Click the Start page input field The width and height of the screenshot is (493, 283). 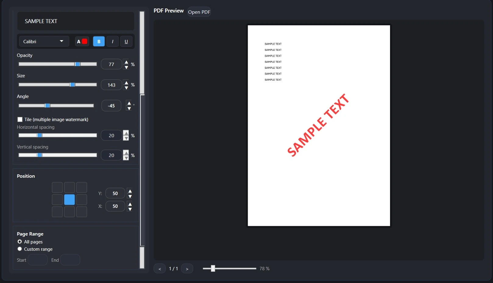pyautogui.click(x=37, y=260)
